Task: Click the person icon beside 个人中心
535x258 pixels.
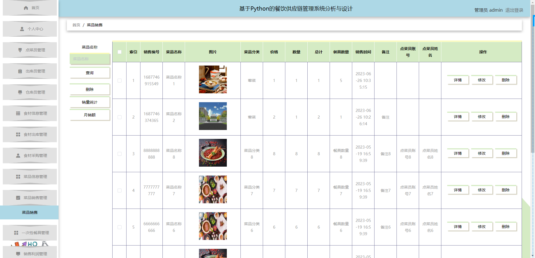Action: pos(22,29)
